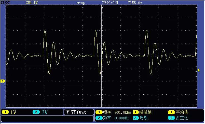
Task: Click channel 1 badge beside 频率 501.0KHz
Action: click(99, 112)
